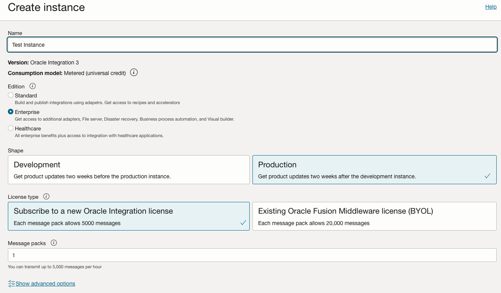Select the Enterprise edition radio button

point(10,112)
